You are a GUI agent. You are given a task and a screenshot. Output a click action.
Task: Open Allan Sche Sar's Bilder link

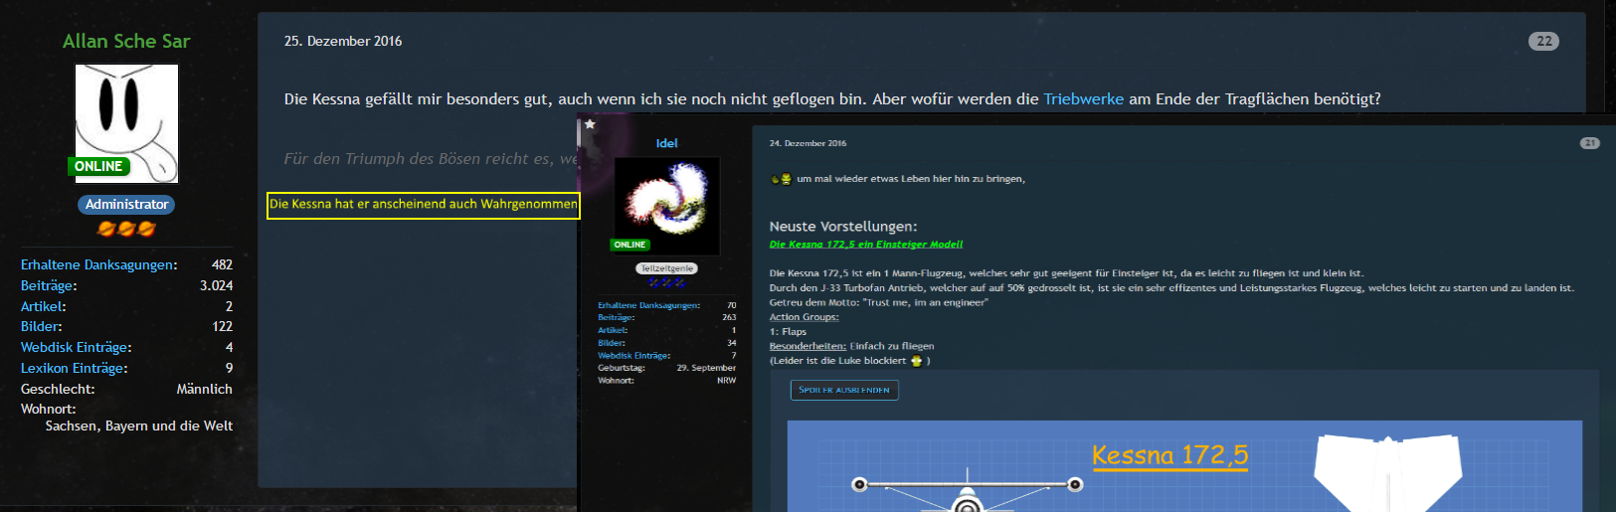tap(41, 326)
